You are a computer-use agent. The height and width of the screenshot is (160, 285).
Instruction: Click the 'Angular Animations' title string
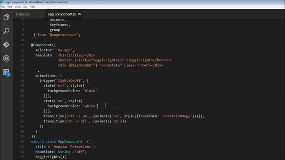[72, 147]
